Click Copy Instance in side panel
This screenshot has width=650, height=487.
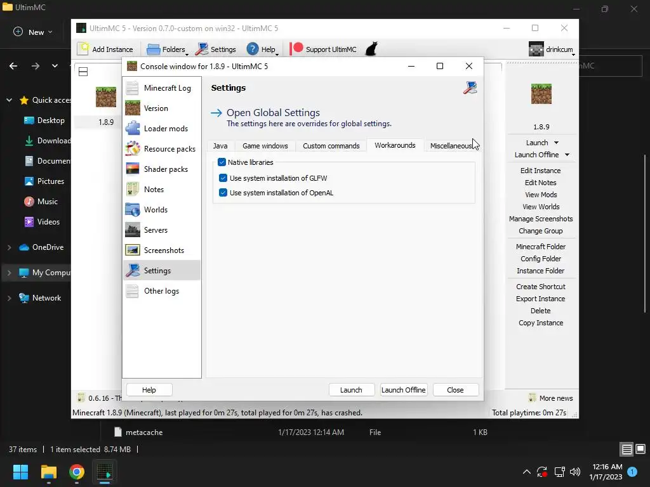pos(541,323)
